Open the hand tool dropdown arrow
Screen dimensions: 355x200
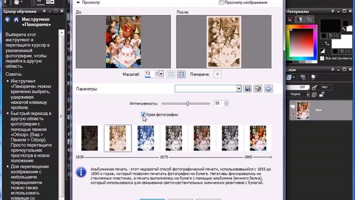click(x=22, y=2)
